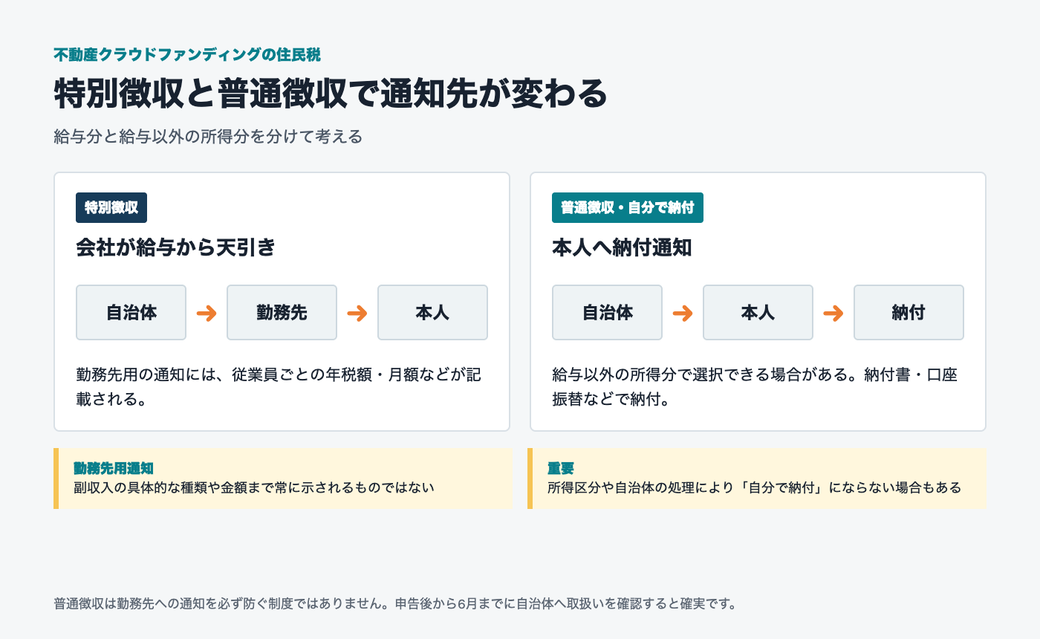This screenshot has height=639, width=1040.
Task: Click the arrow between 自治体 and 勤務先
Action: point(207,313)
